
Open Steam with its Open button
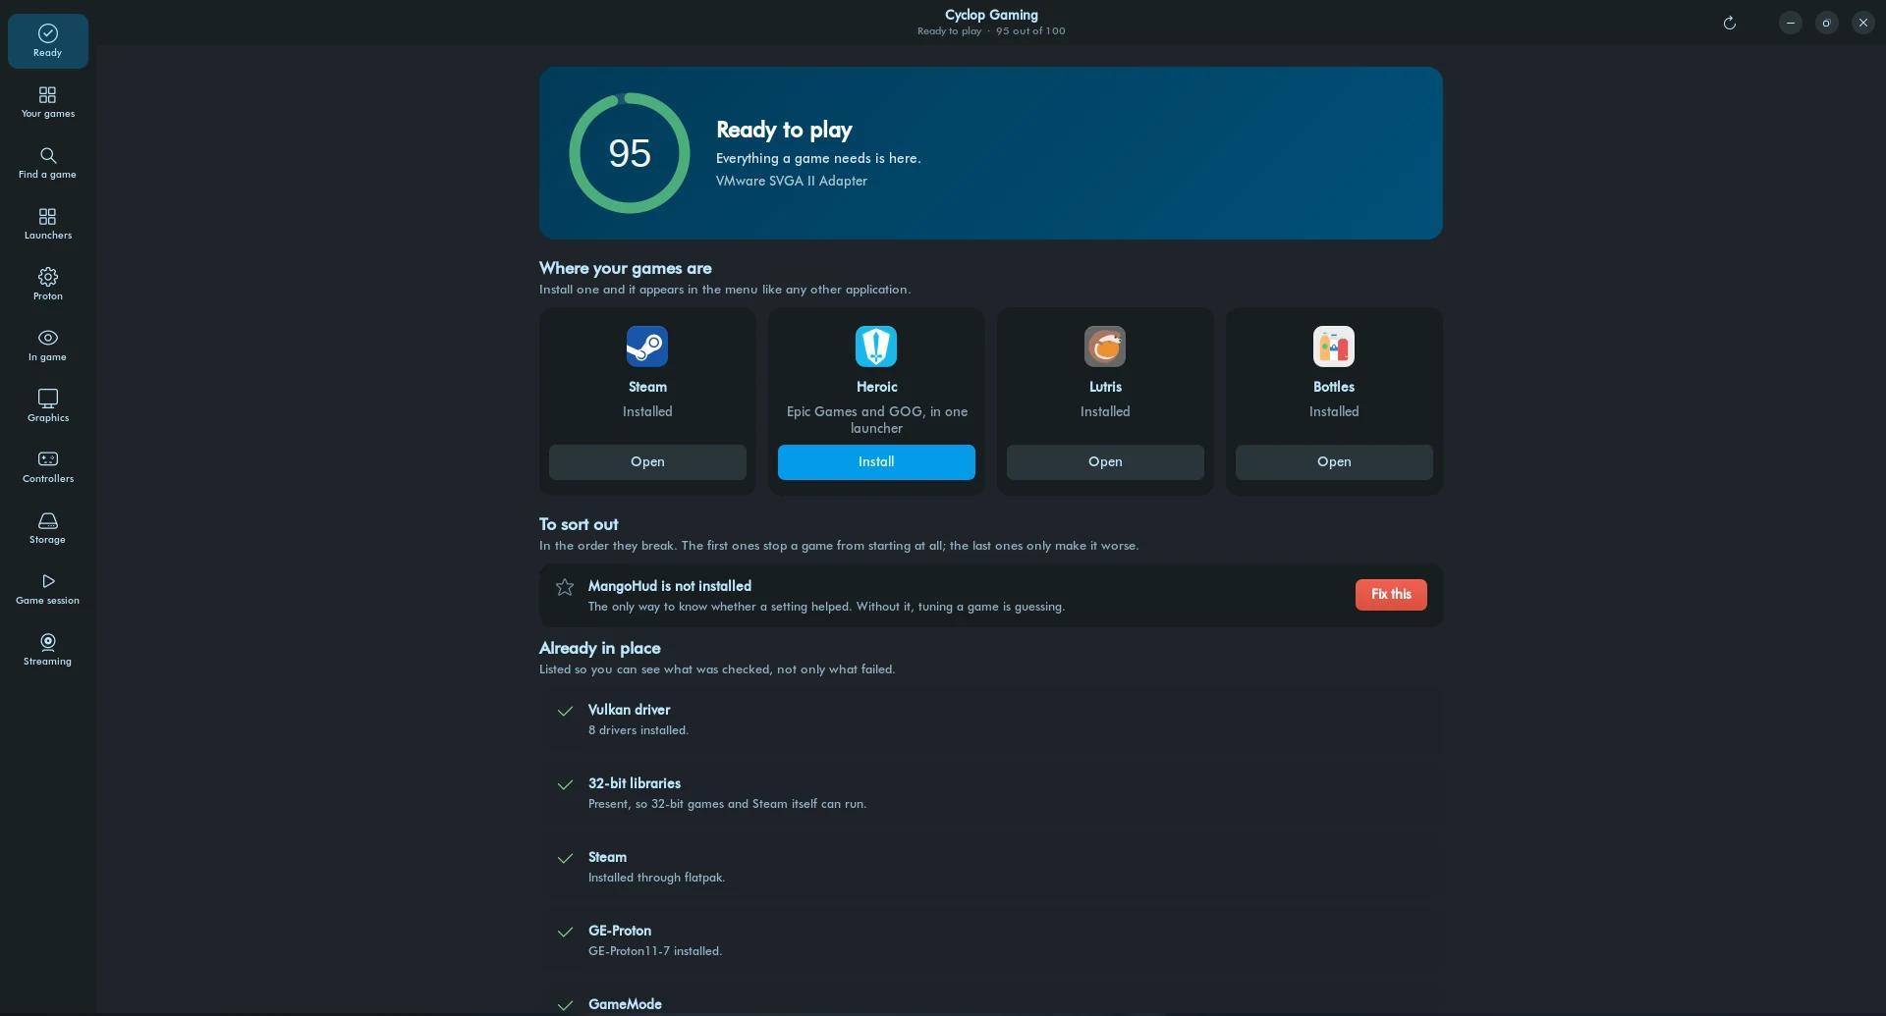[x=647, y=462]
